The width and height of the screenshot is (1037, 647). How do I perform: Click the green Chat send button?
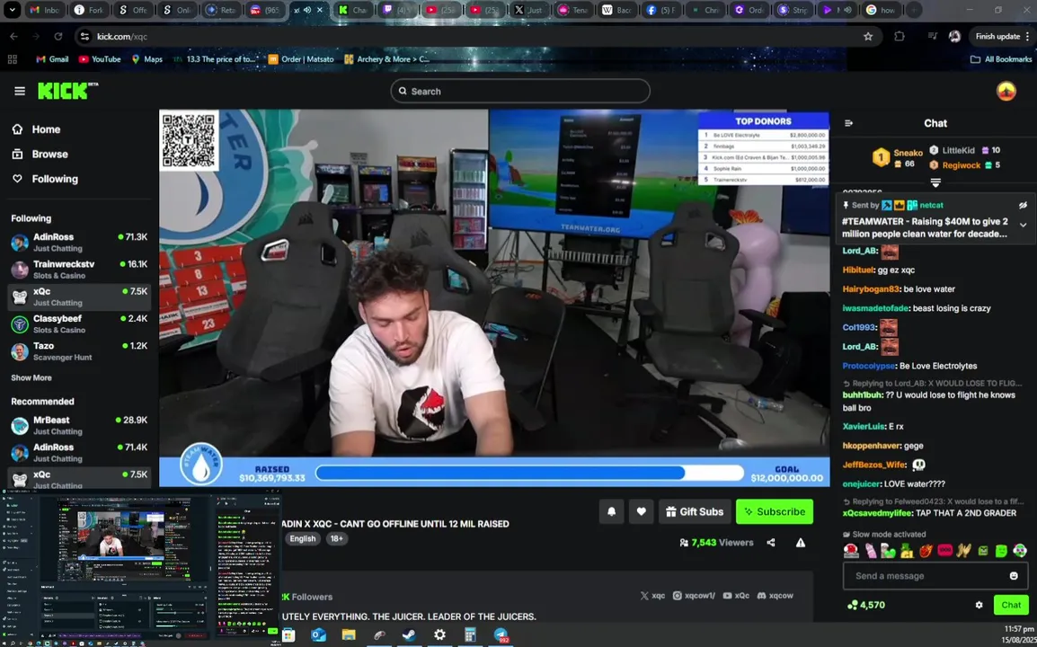point(1011,605)
